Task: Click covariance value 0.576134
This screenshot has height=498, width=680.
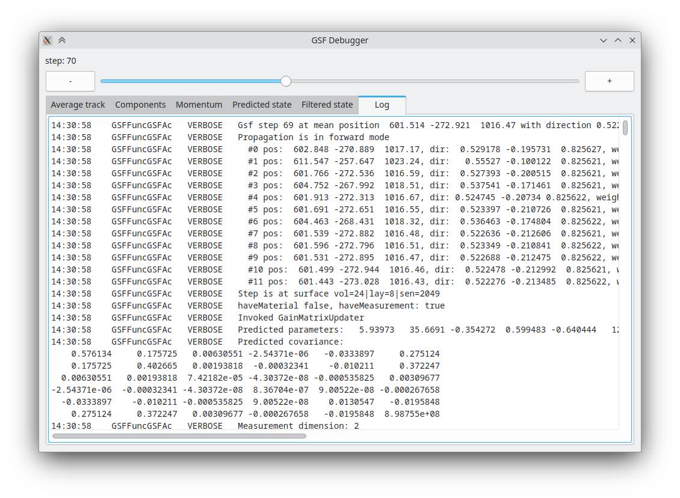Action: (91, 354)
